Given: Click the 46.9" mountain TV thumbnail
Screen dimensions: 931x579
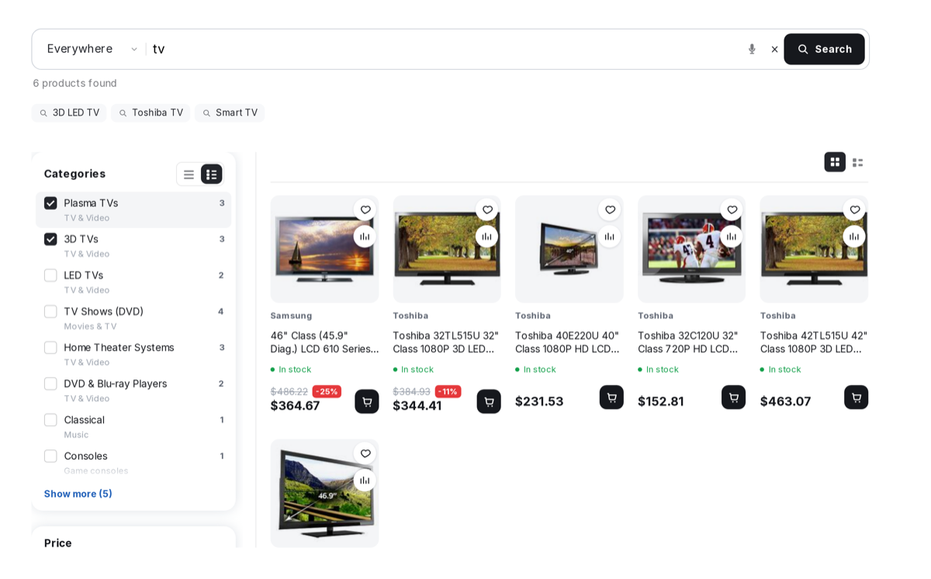Looking at the screenshot, I should pos(324,494).
